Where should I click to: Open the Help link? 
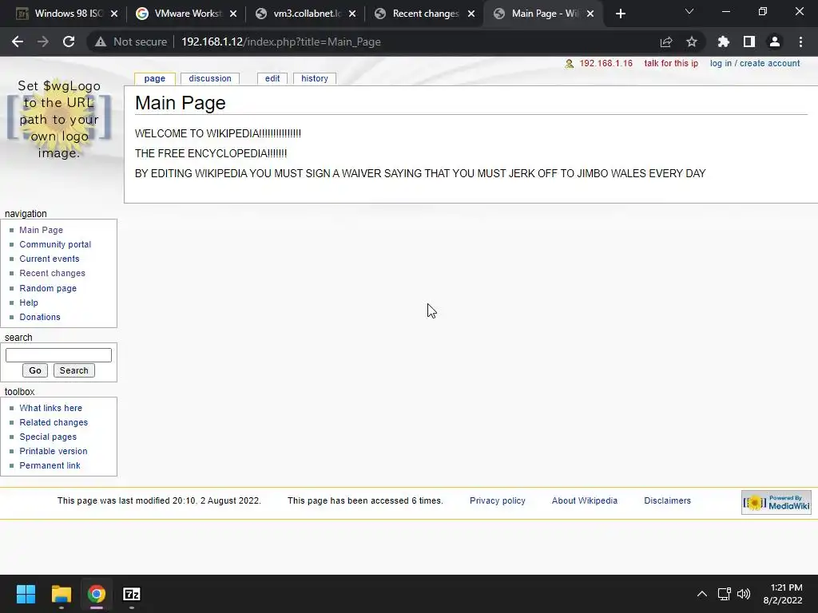coord(29,303)
